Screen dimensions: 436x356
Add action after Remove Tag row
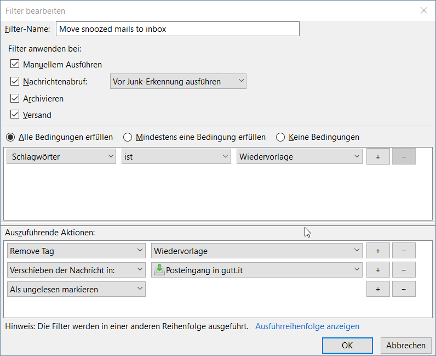[378, 251]
